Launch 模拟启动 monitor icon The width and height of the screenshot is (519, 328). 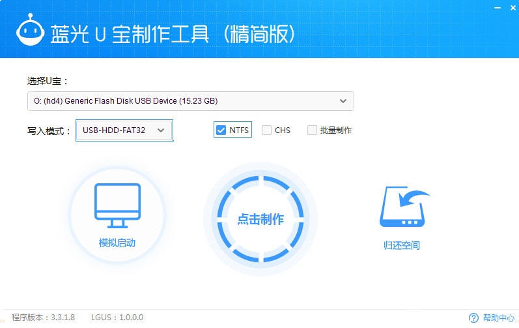coord(117,206)
